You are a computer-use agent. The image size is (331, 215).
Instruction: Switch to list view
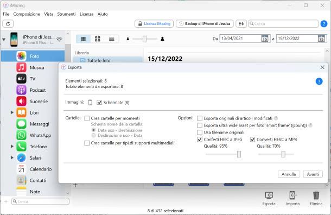pos(111,39)
